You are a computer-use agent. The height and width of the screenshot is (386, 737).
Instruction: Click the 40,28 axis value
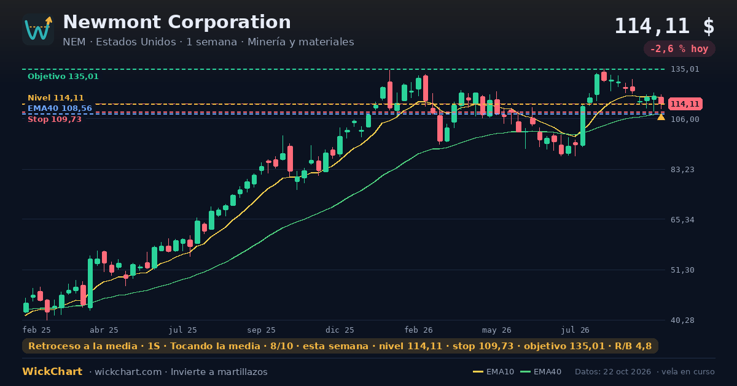coord(683,320)
